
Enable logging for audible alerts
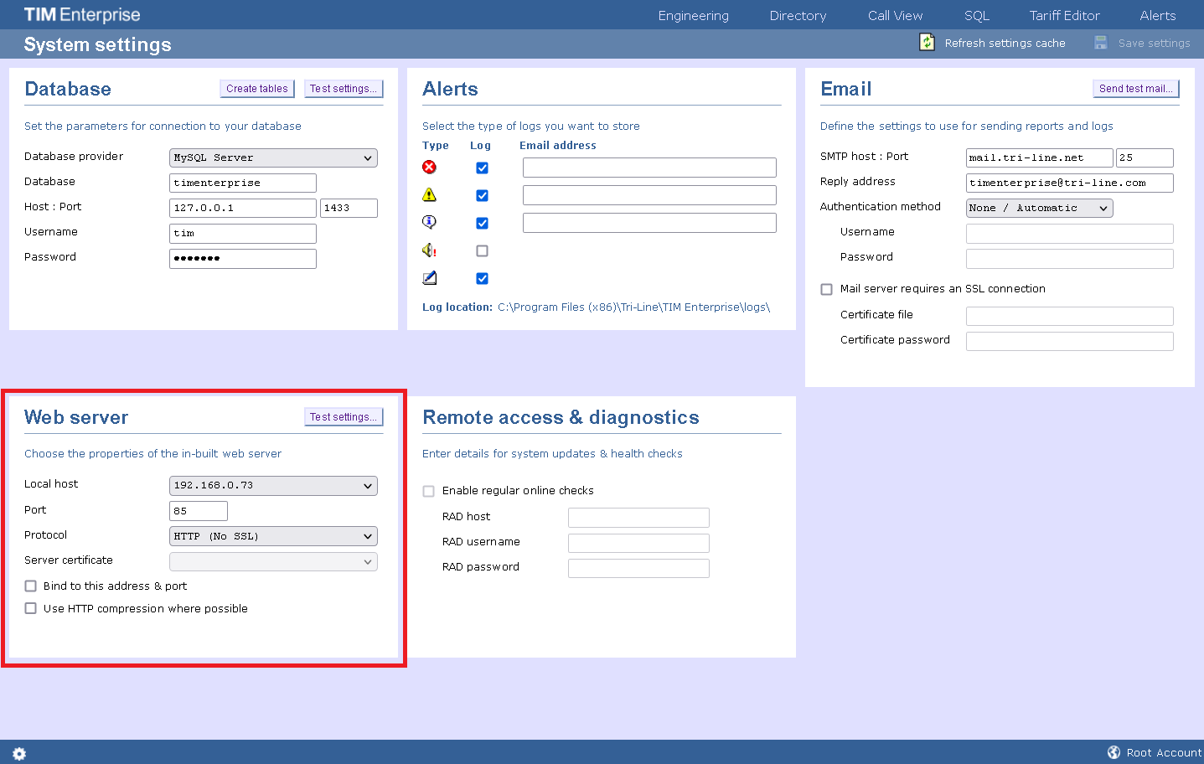tap(482, 250)
